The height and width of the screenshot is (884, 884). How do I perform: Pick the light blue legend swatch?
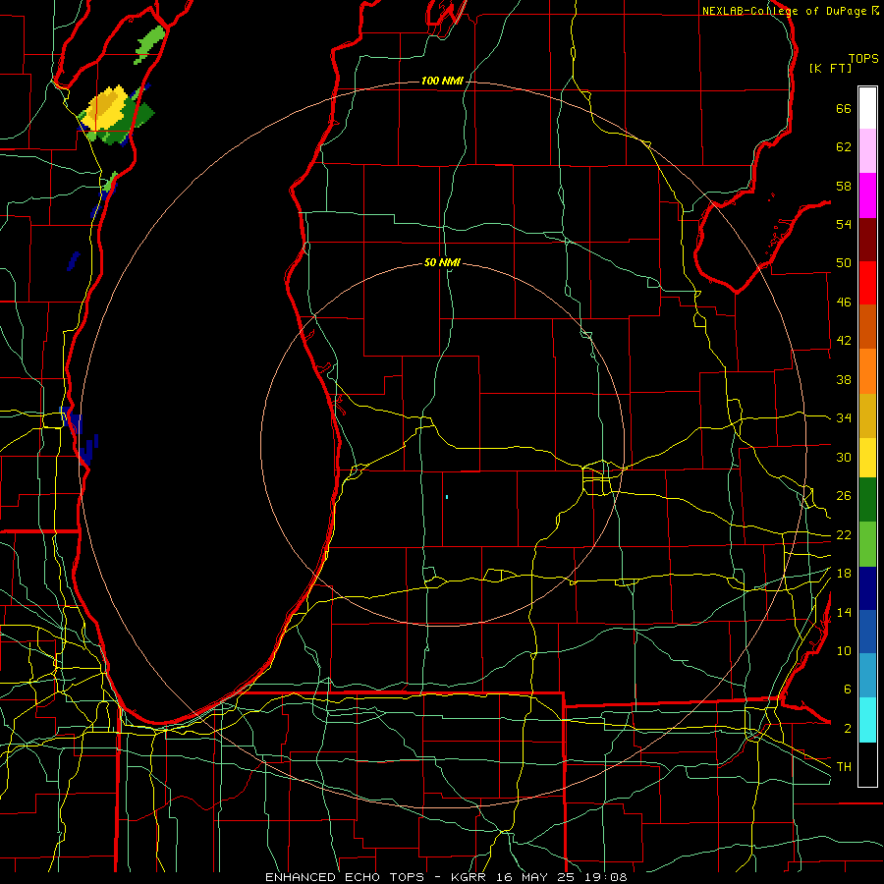click(867, 676)
